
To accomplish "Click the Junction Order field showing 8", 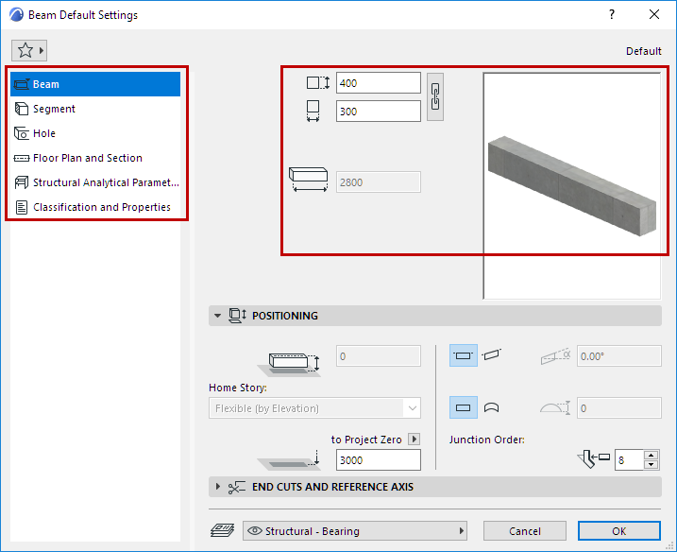I will pos(629,460).
